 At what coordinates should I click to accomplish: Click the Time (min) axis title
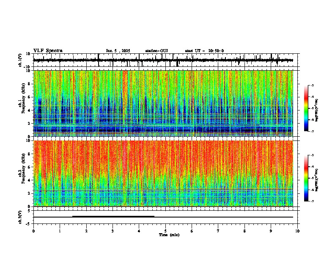(169, 235)
